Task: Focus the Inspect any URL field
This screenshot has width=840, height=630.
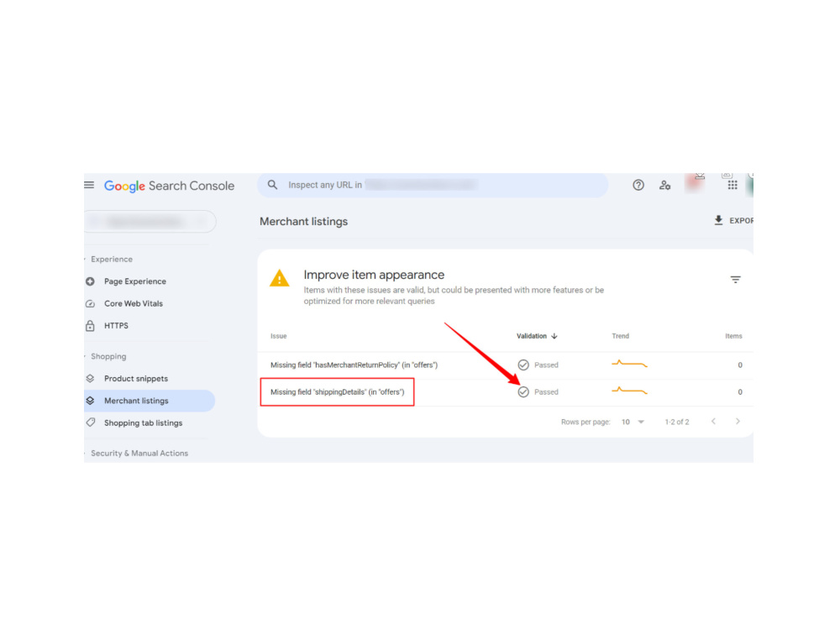Action: tap(433, 185)
